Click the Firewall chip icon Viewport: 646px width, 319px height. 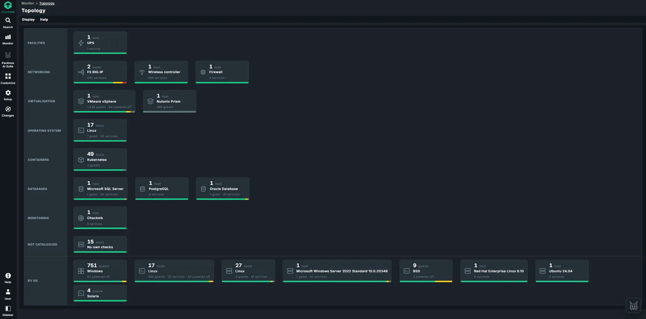pos(203,72)
